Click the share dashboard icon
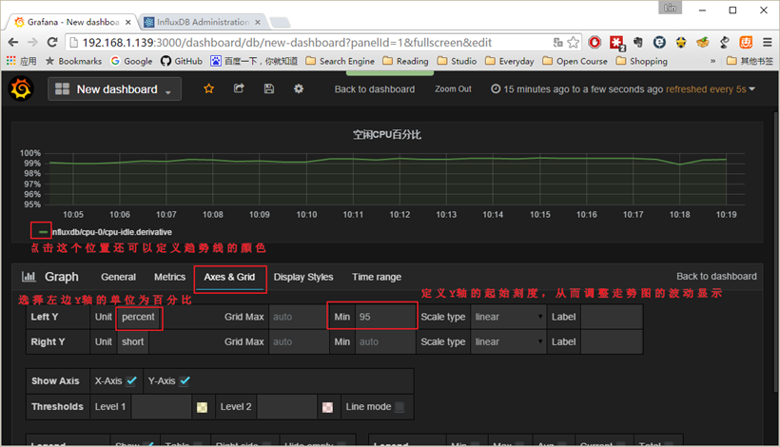Viewport: 780px width, 447px height. pos(239,88)
